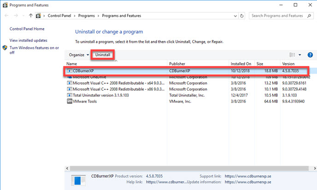
Task: Click icon of Visual C++ 2008 x86 entry
Action: coord(70,89)
